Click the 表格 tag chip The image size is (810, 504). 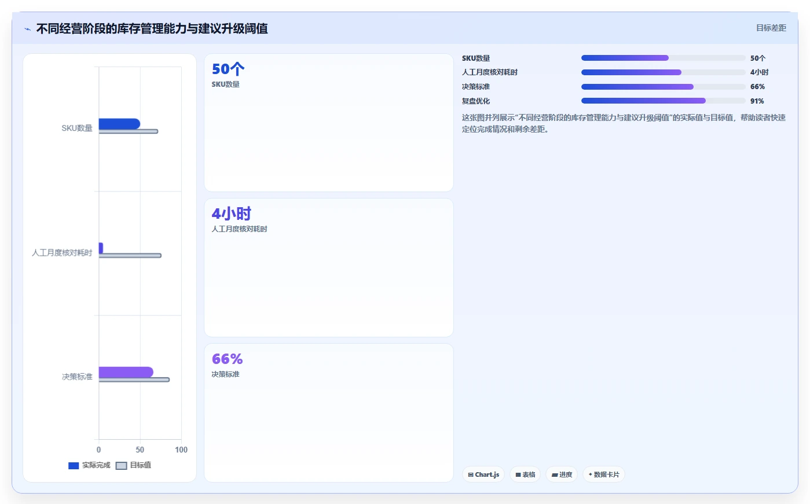[525, 474]
